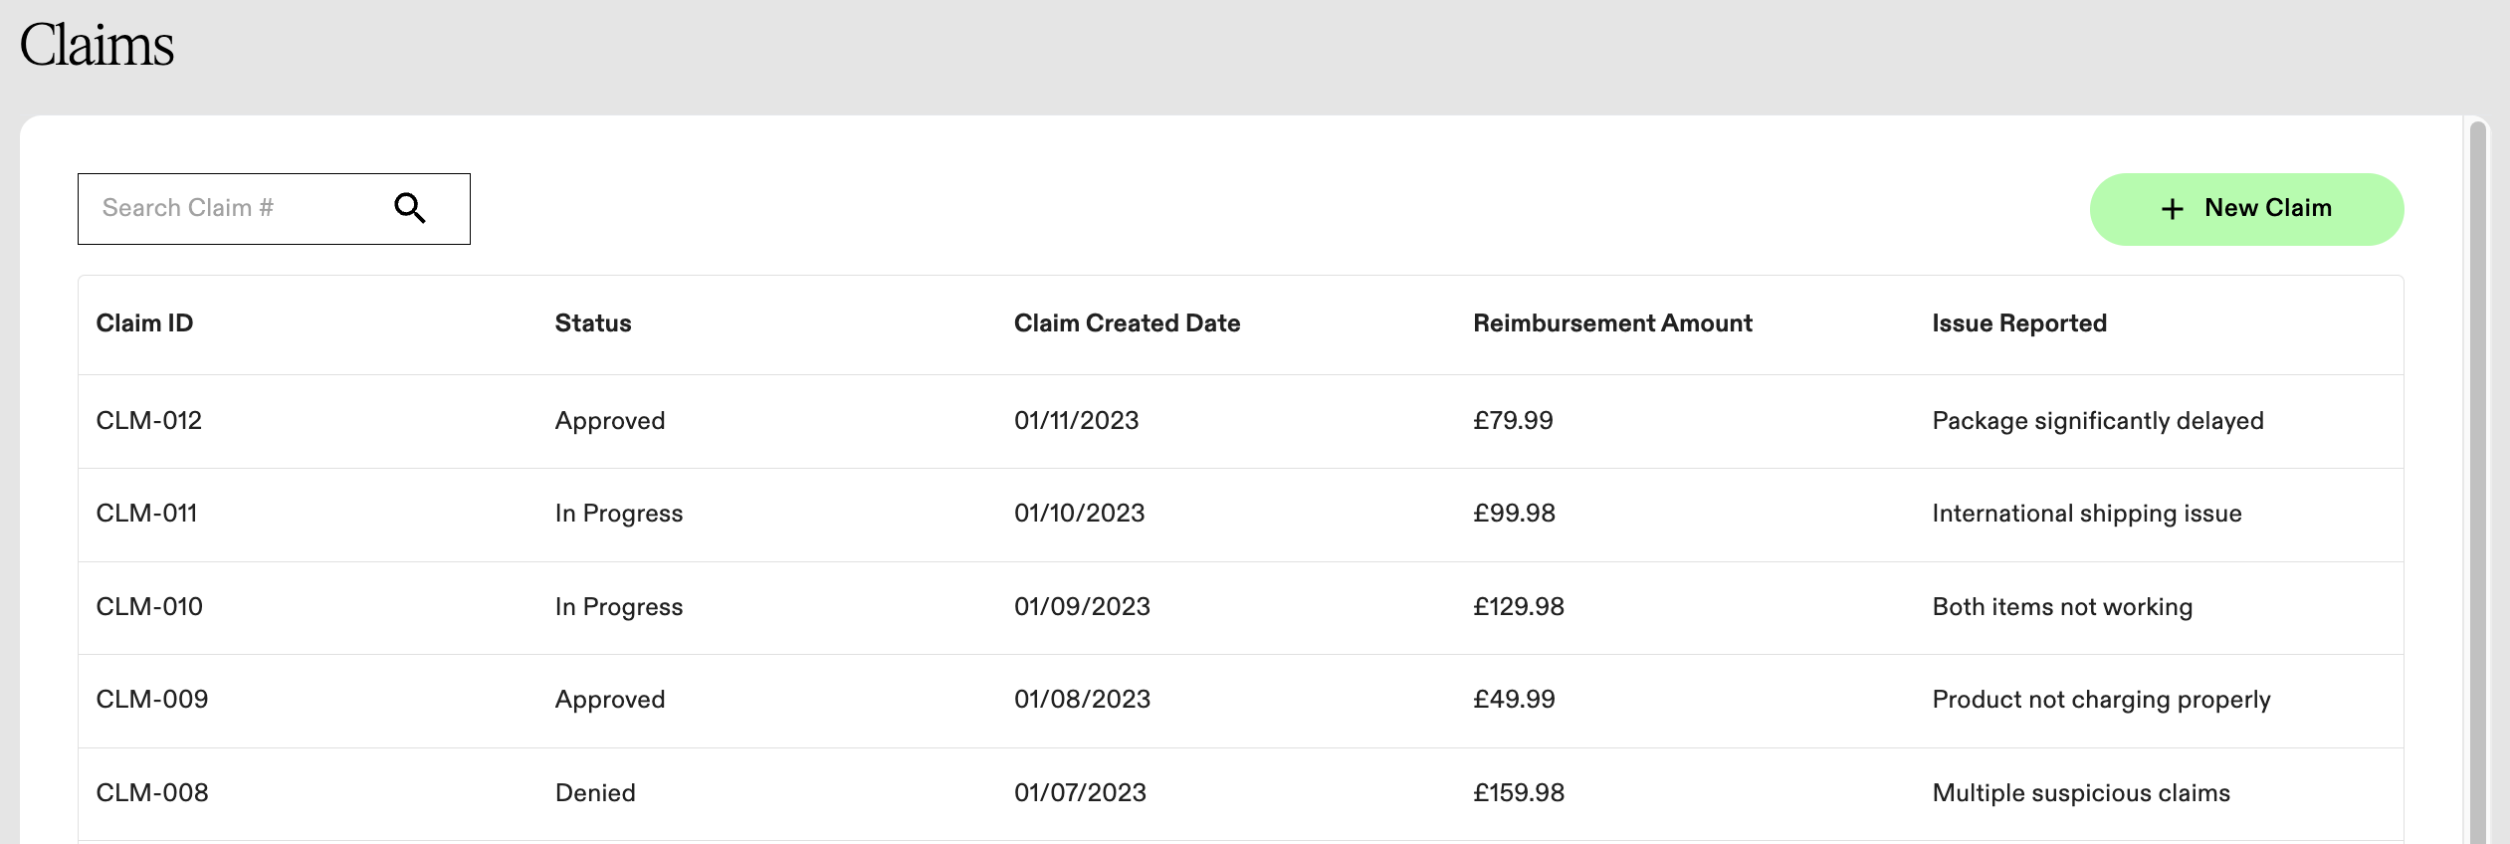Click the 01/10/2023 created date cell

1080,514
